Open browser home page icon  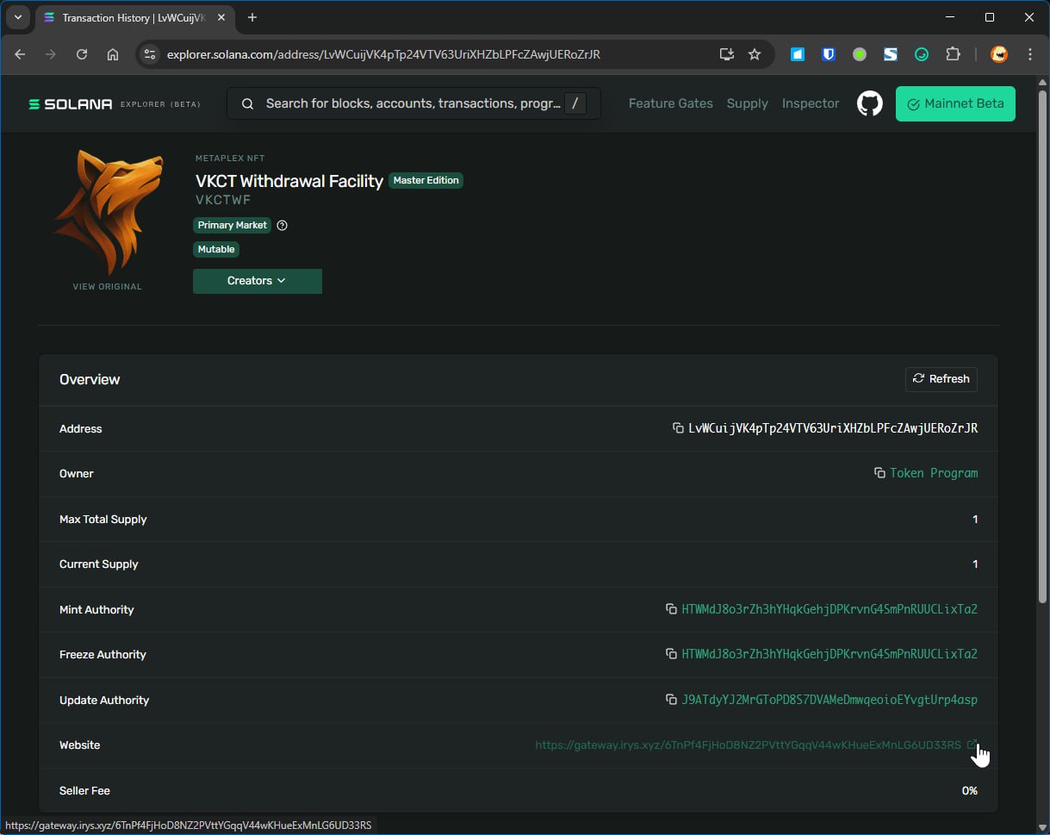click(113, 54)
